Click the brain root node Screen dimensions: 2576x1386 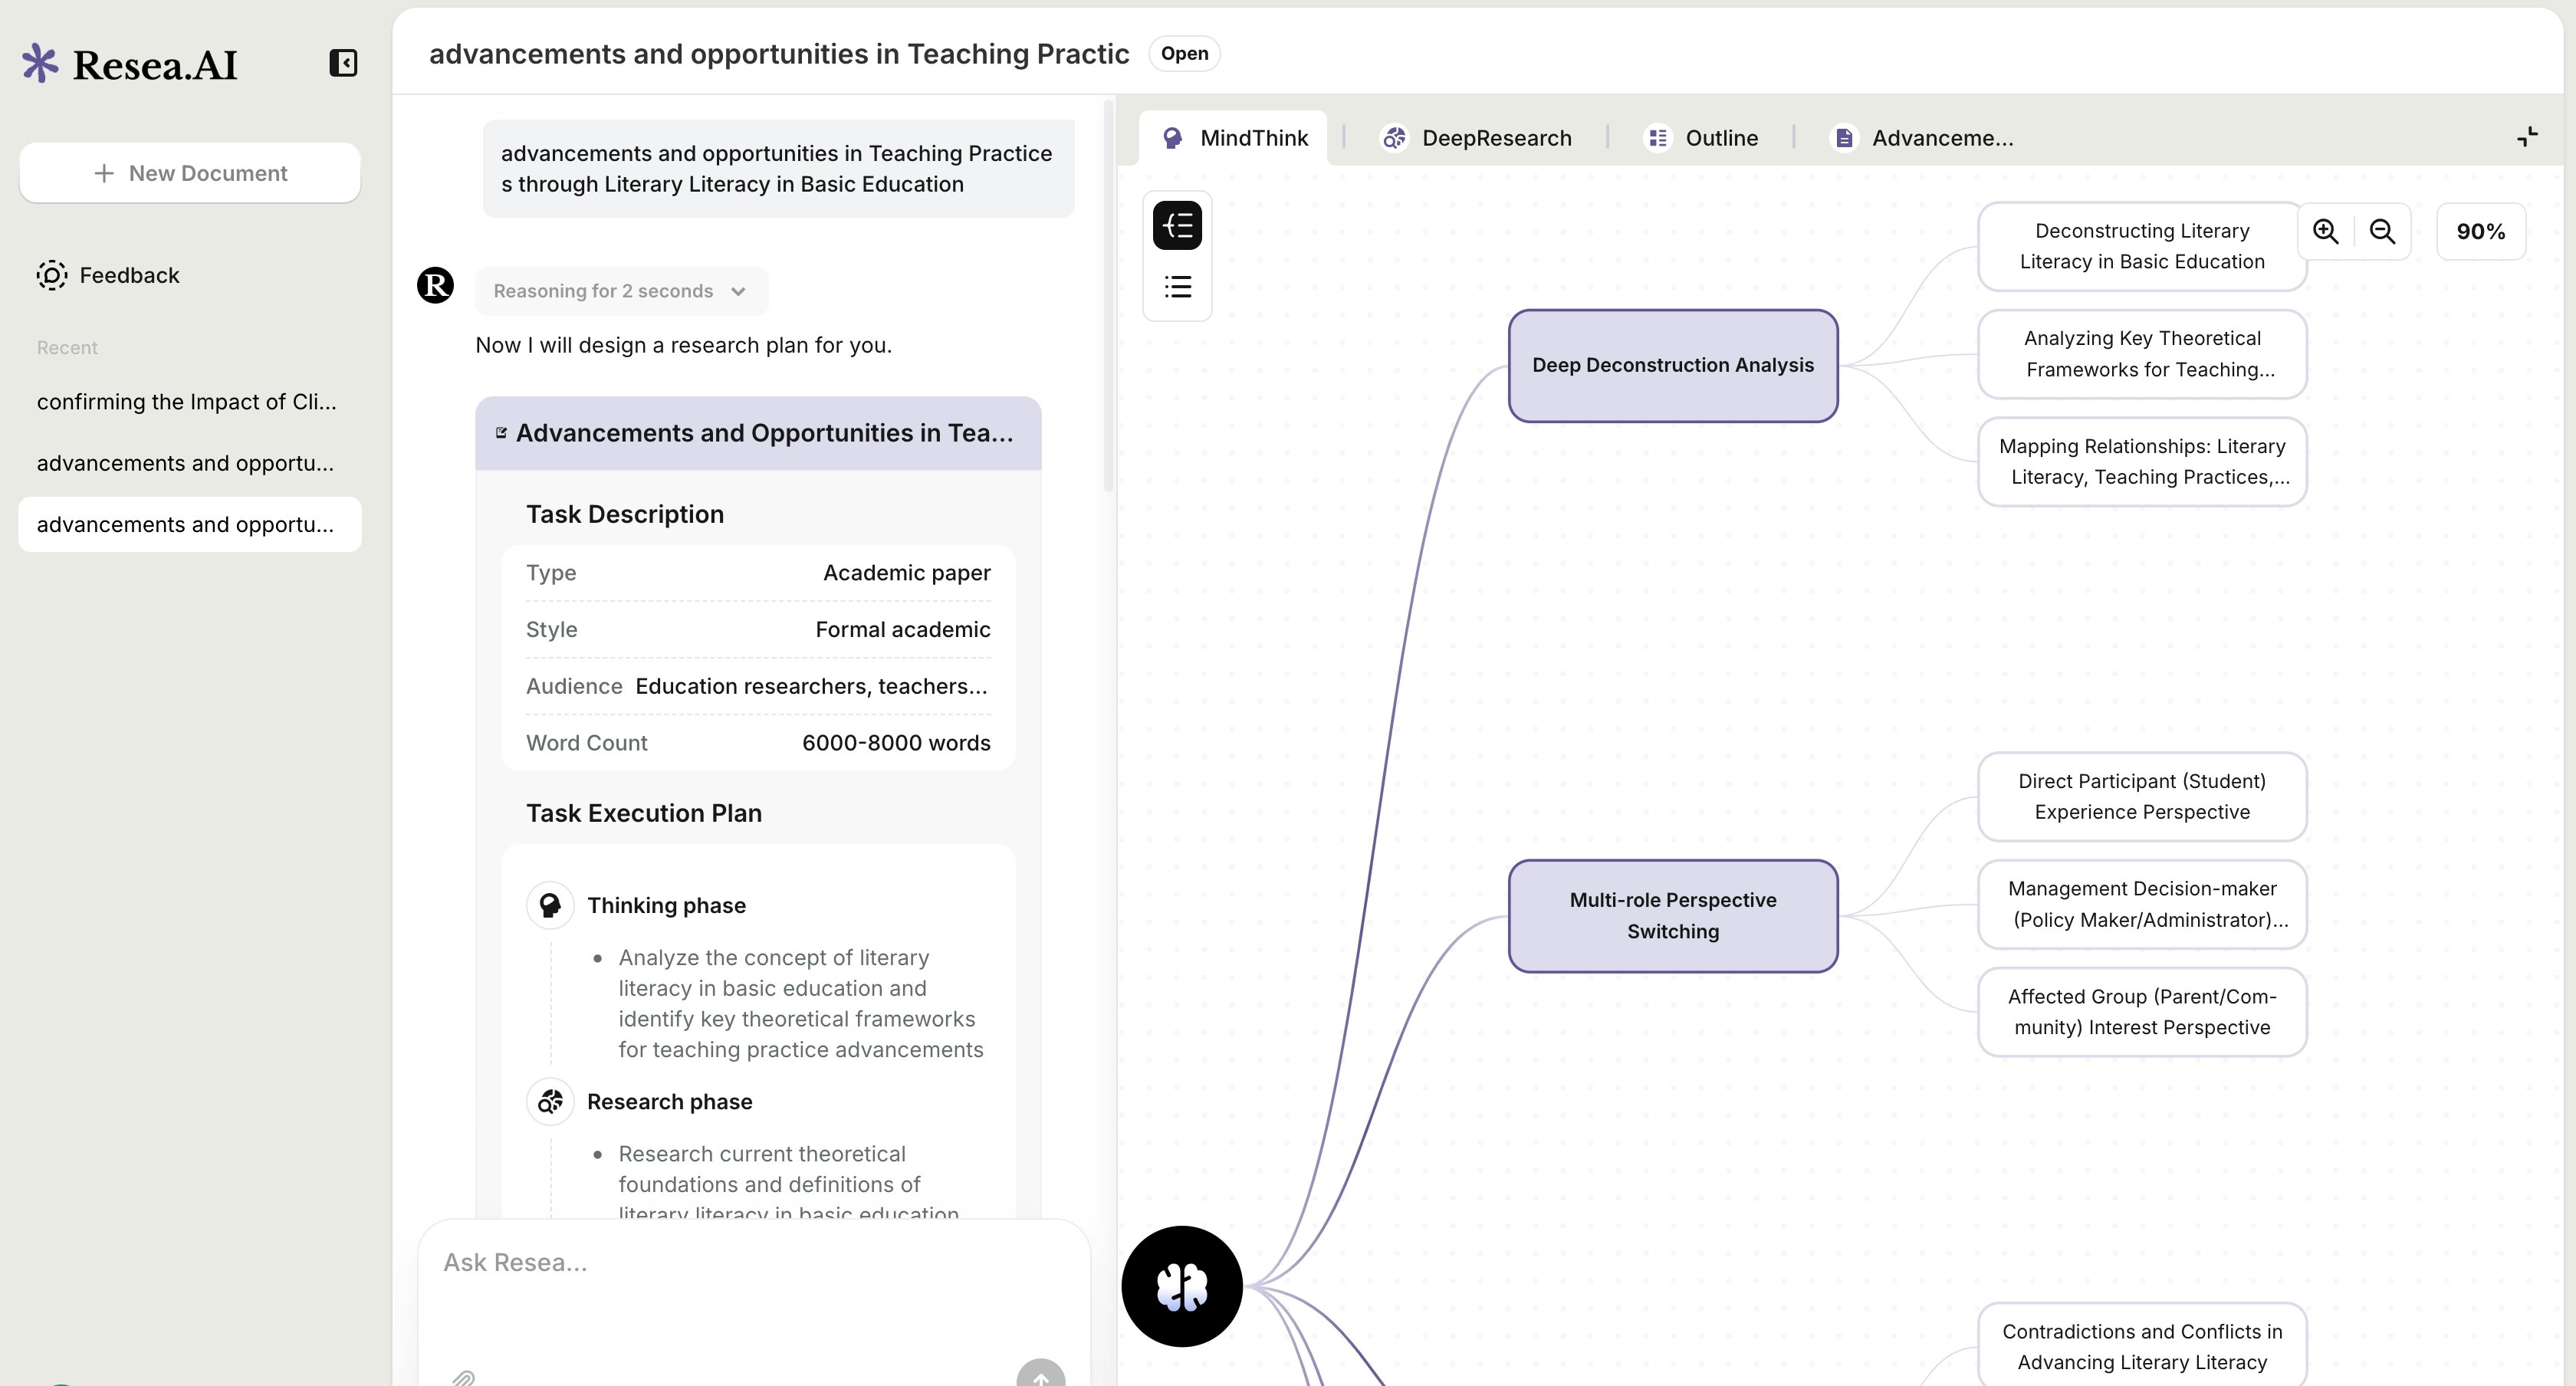point(1182,1286)
